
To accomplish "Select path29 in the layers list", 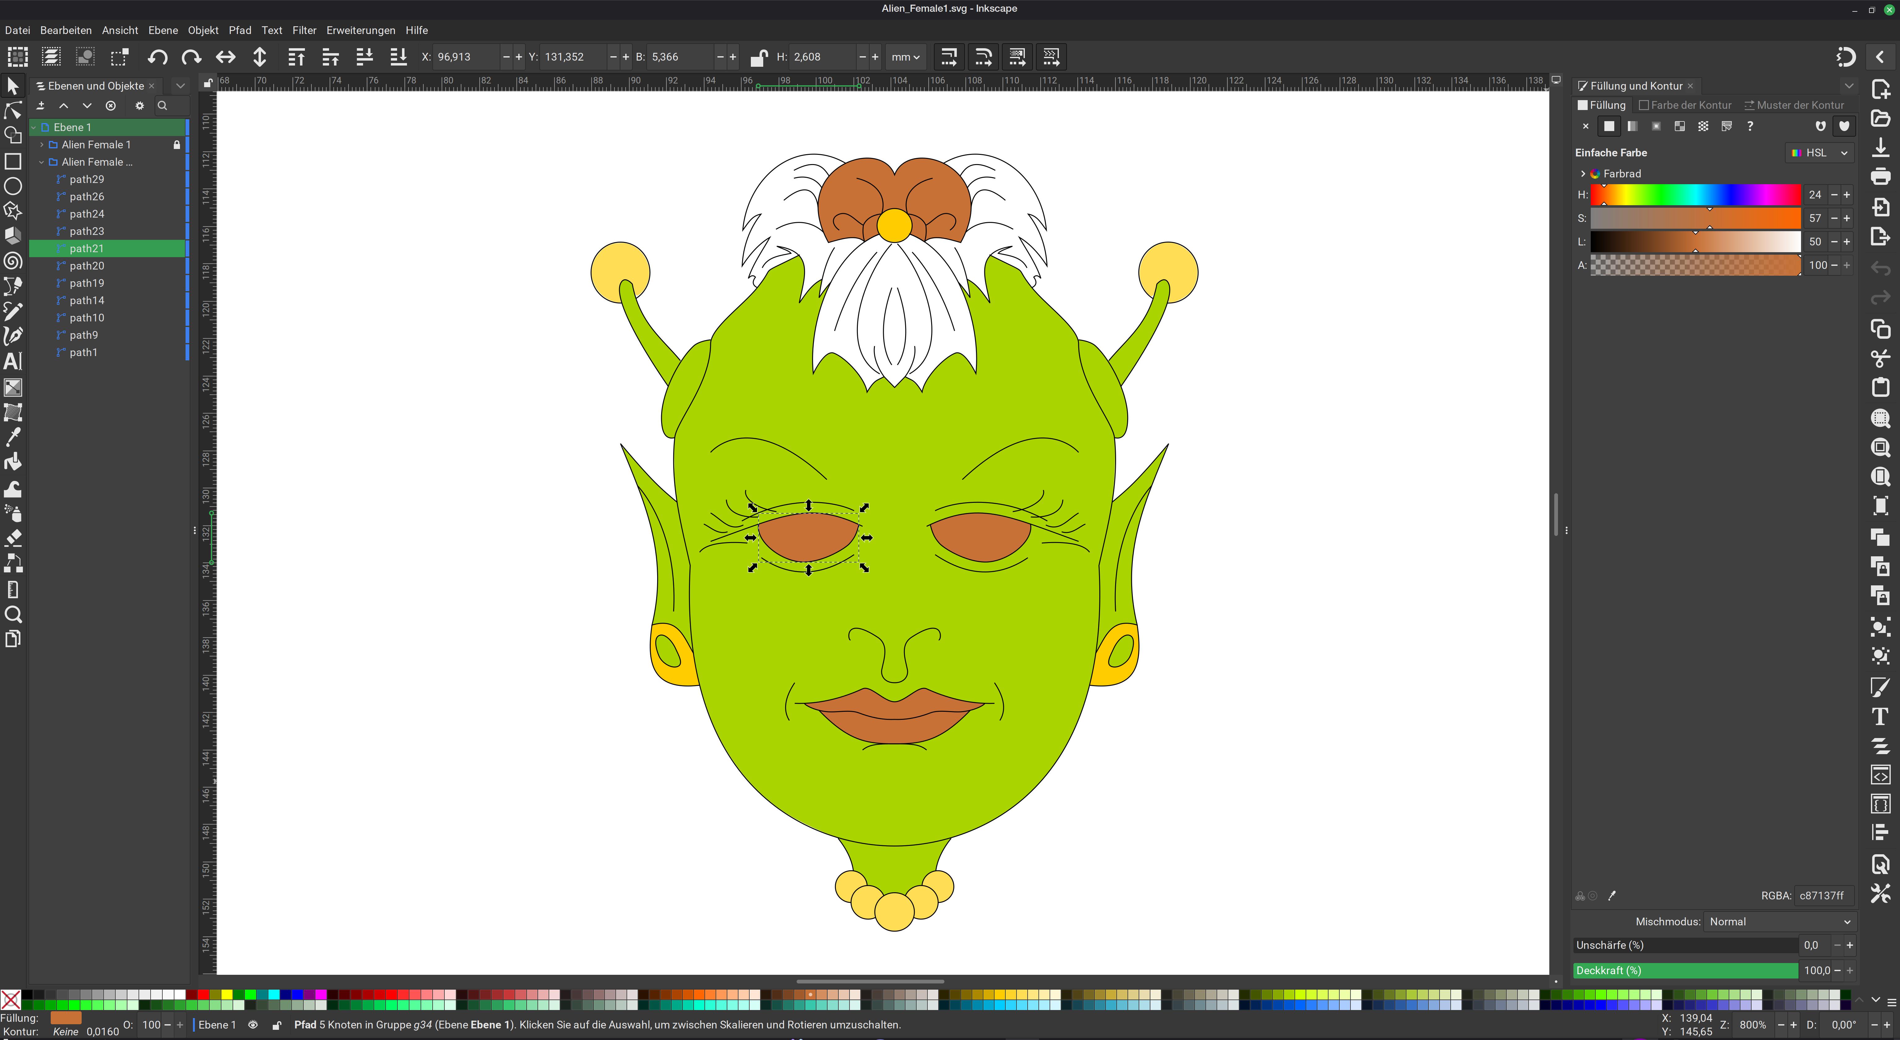I will coord(86,180).
